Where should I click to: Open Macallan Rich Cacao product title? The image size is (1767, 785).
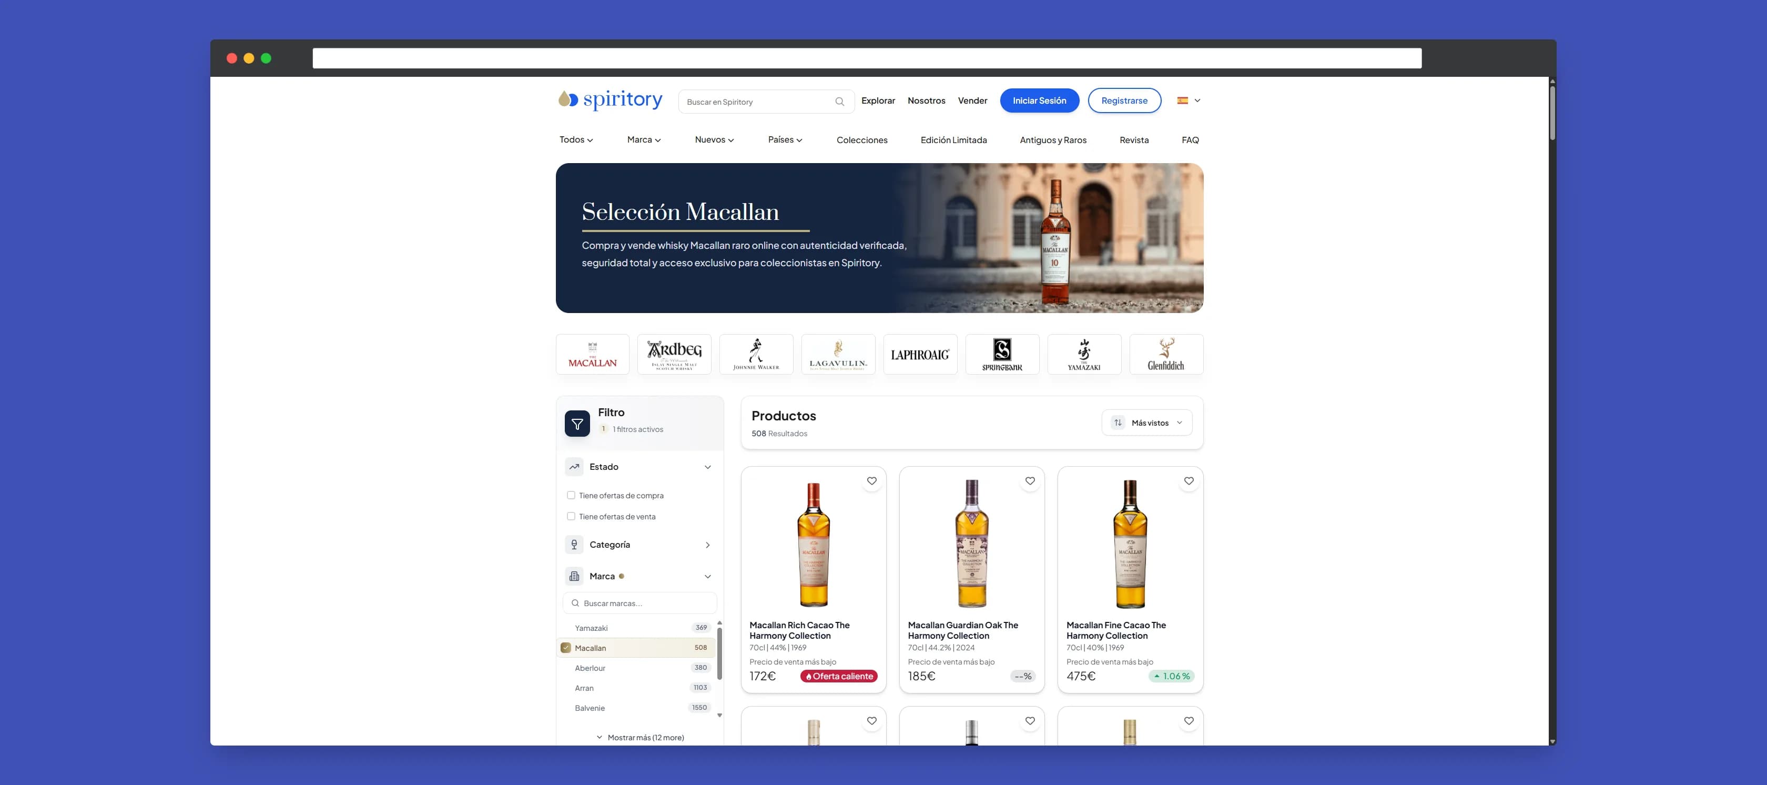[x=799, y=630]
